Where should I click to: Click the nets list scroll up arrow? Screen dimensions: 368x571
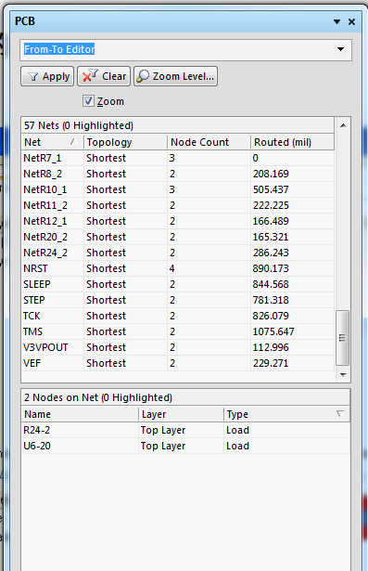343,125
